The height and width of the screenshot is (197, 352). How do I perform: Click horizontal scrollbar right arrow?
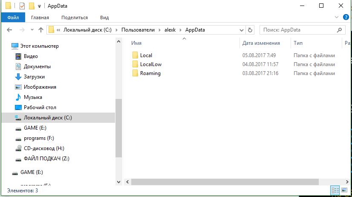(x=347, y=182)
